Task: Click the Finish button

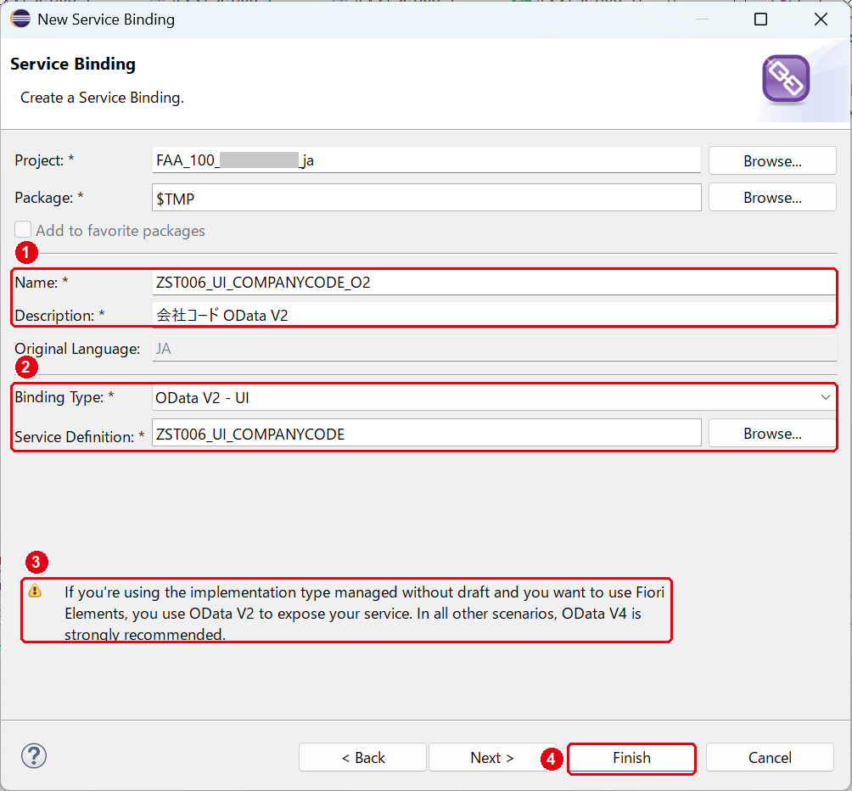Action: 631,757
